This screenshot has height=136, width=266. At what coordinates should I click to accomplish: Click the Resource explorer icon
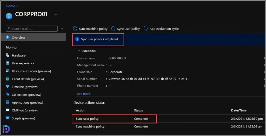click(x=8, y=71)
